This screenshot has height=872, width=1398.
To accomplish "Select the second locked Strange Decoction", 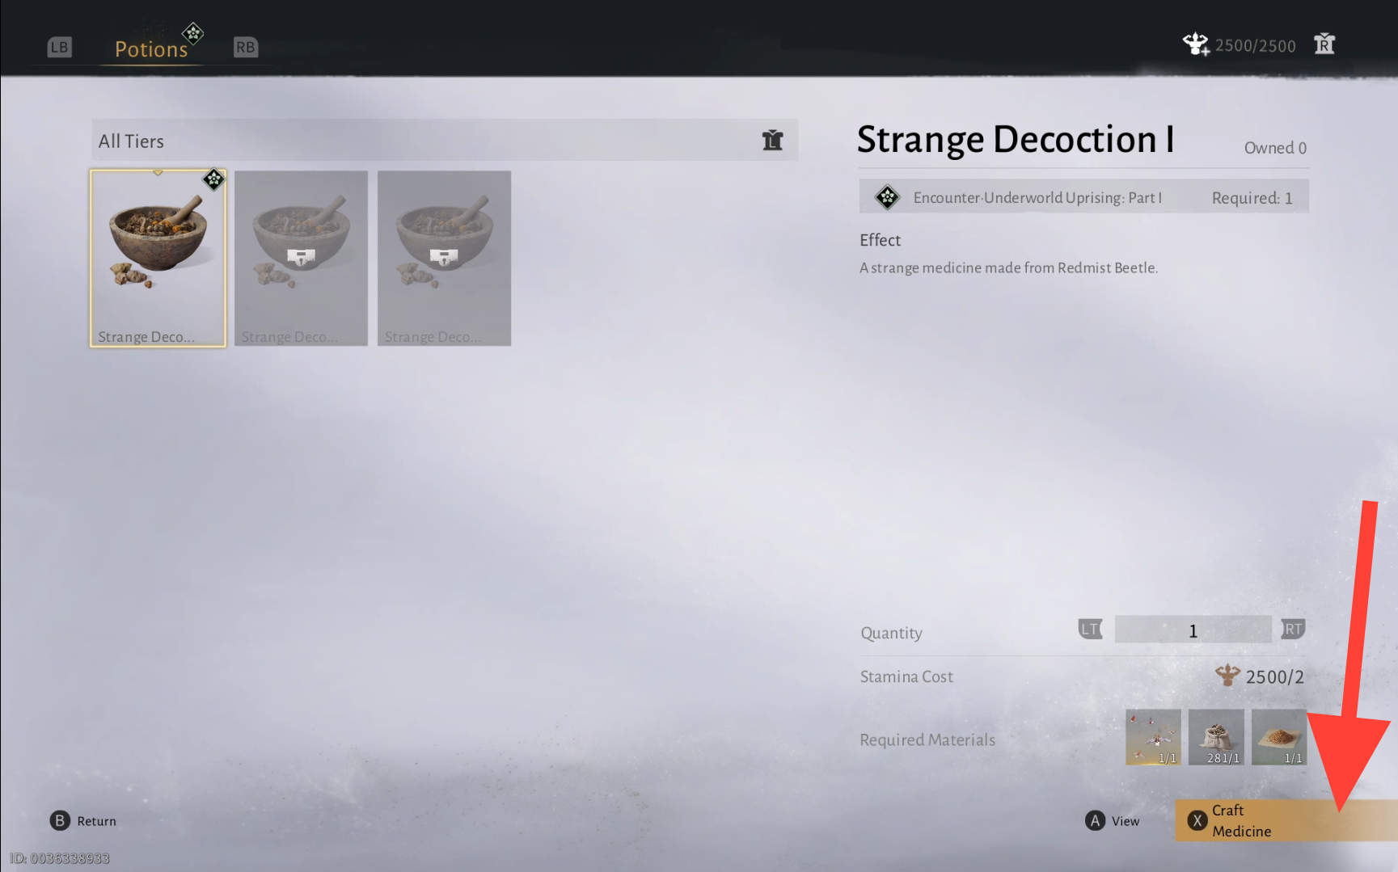I will [x=301, y=258].
